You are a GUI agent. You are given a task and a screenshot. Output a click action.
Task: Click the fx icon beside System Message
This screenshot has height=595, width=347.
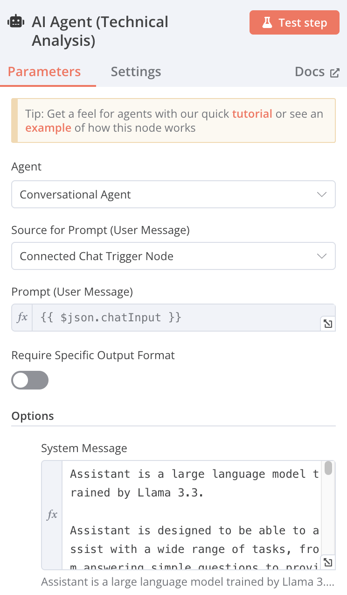point(52,515)
